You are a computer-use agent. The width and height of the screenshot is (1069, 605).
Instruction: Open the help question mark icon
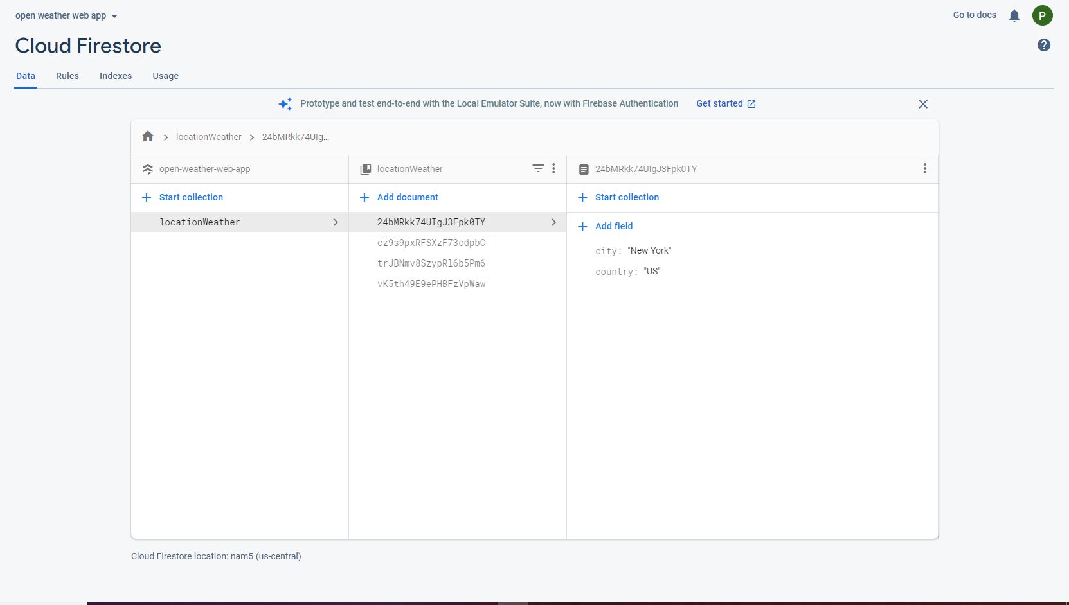tap(1044, 45)
